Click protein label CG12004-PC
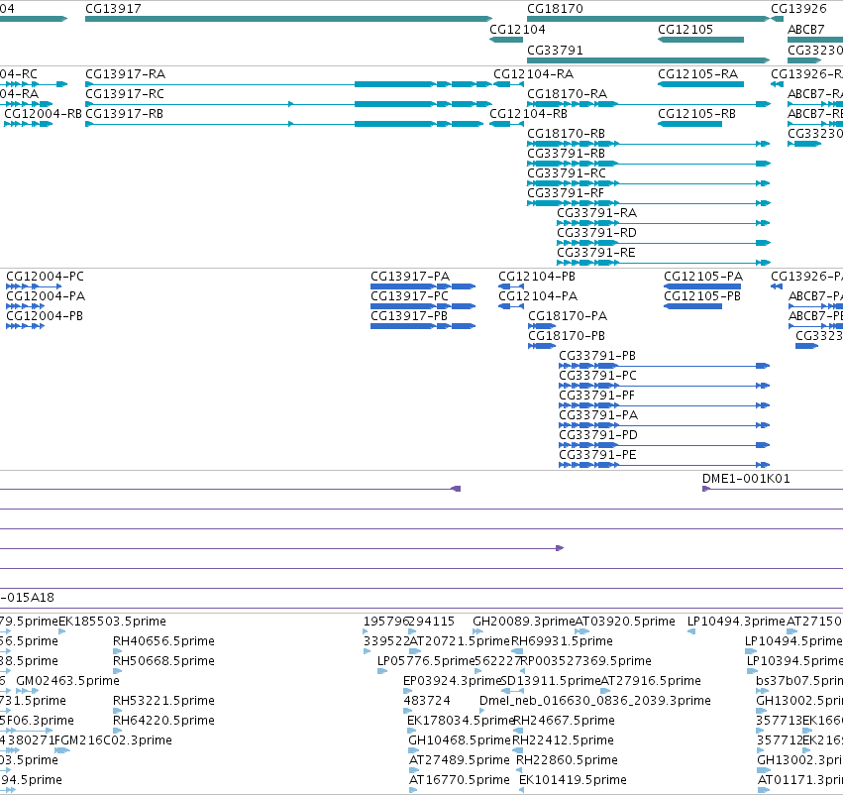Screen dimensions: 843x795 tap(46, 277)
